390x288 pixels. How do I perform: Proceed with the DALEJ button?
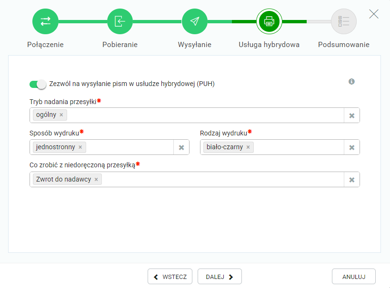[x=220, y=276]
